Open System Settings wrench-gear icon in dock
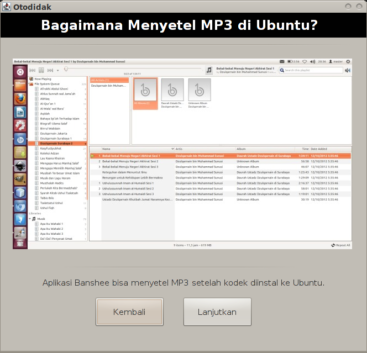The height and width of the screenshot is (353, 367). tap(20, 125)
